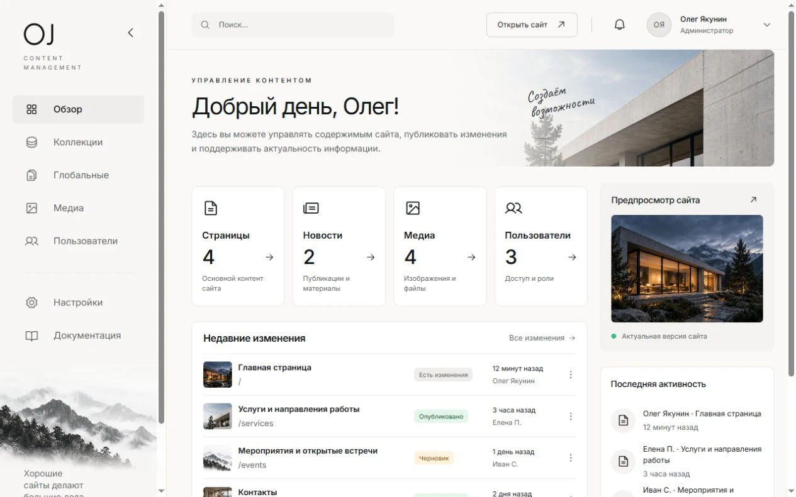This screenshot has width=796, height=497.
Task: Follow the Все изменения link
Action: [x=542, y=338]
